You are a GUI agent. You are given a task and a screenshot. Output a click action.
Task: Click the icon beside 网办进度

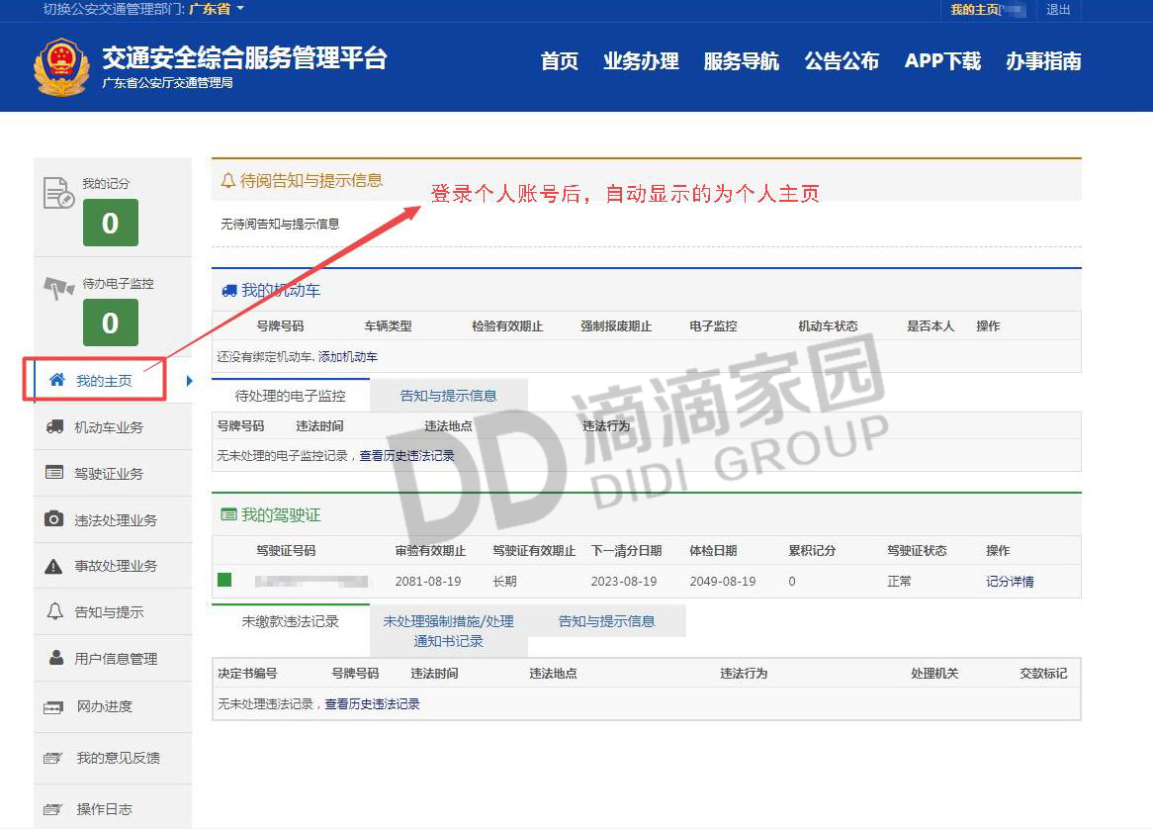[x=53, y=707]
